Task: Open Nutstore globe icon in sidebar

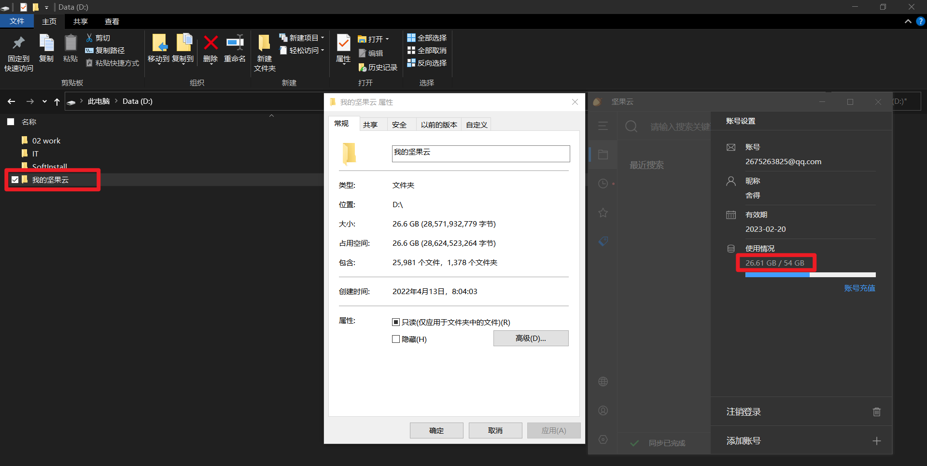Action: pos(603,381)
